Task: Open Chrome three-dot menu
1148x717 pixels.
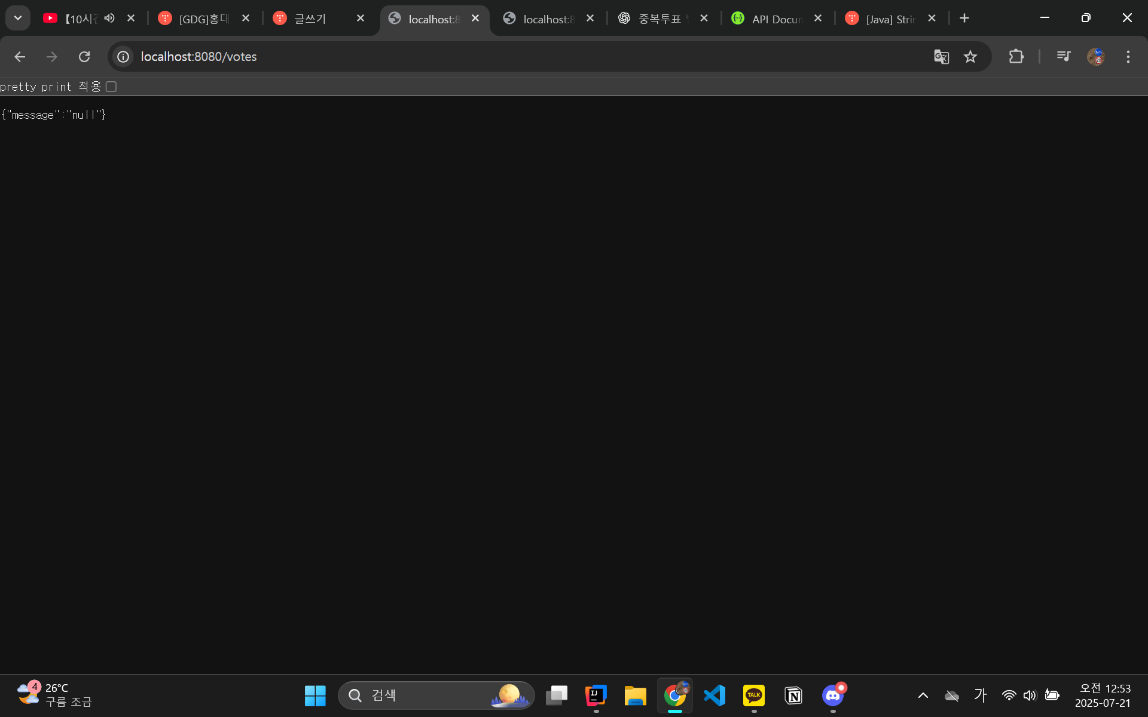Action: [1128, 57]
